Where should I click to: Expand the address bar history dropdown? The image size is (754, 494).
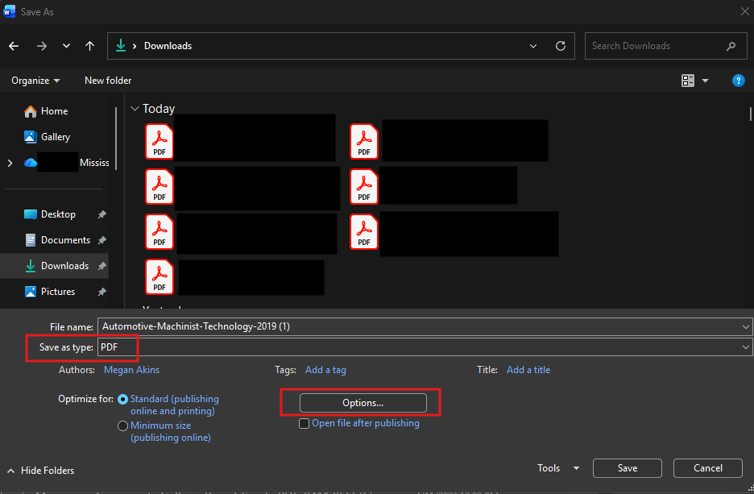click(532, 46)
